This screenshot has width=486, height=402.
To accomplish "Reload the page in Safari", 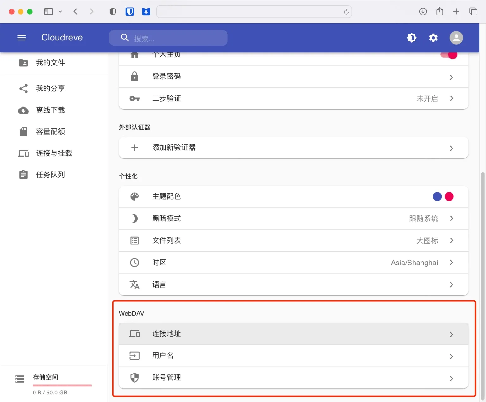I will pos(346,12).
